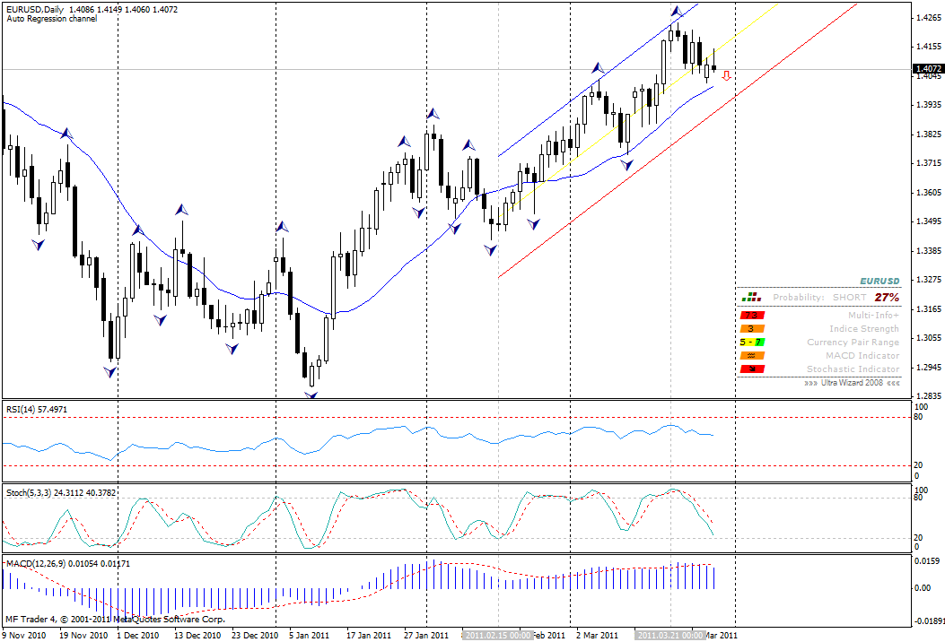Click the 1.3165 price level on the axis
The height and width of the screenshot is (642, 945).
tap(929, 309)
